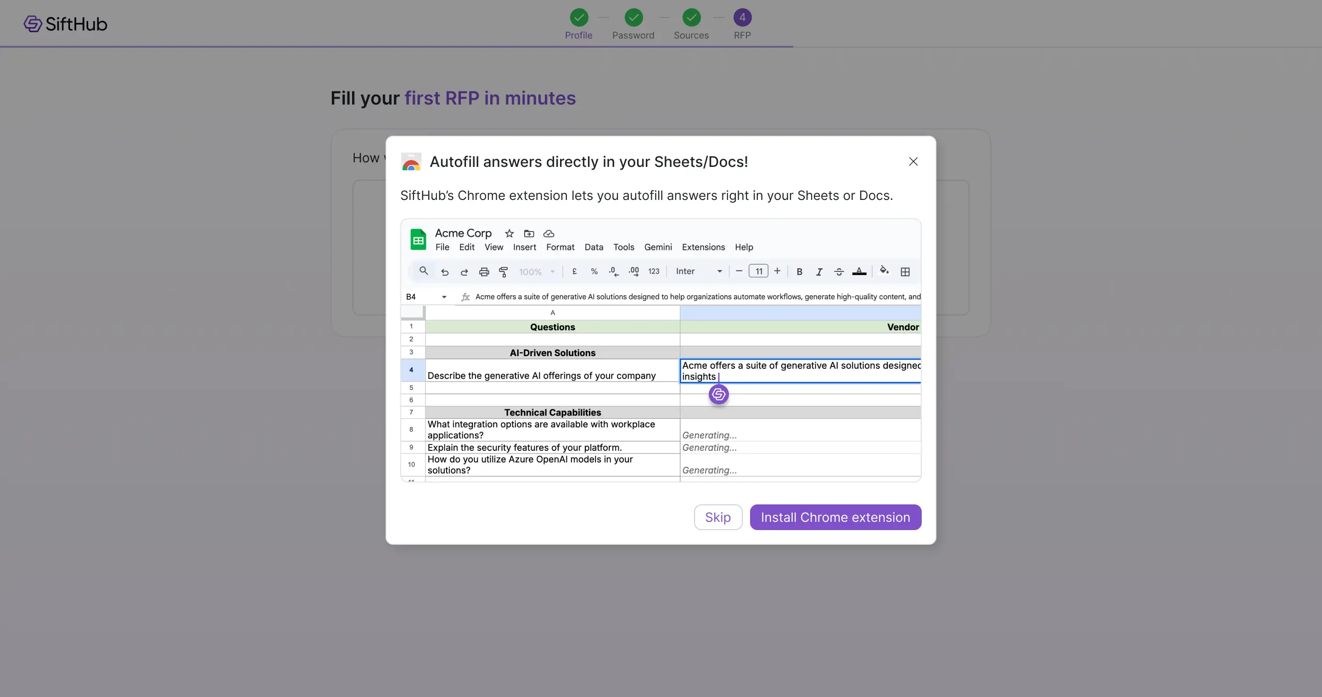Open the Gemini menu in Sheets preview

click(x=658, y=247)
